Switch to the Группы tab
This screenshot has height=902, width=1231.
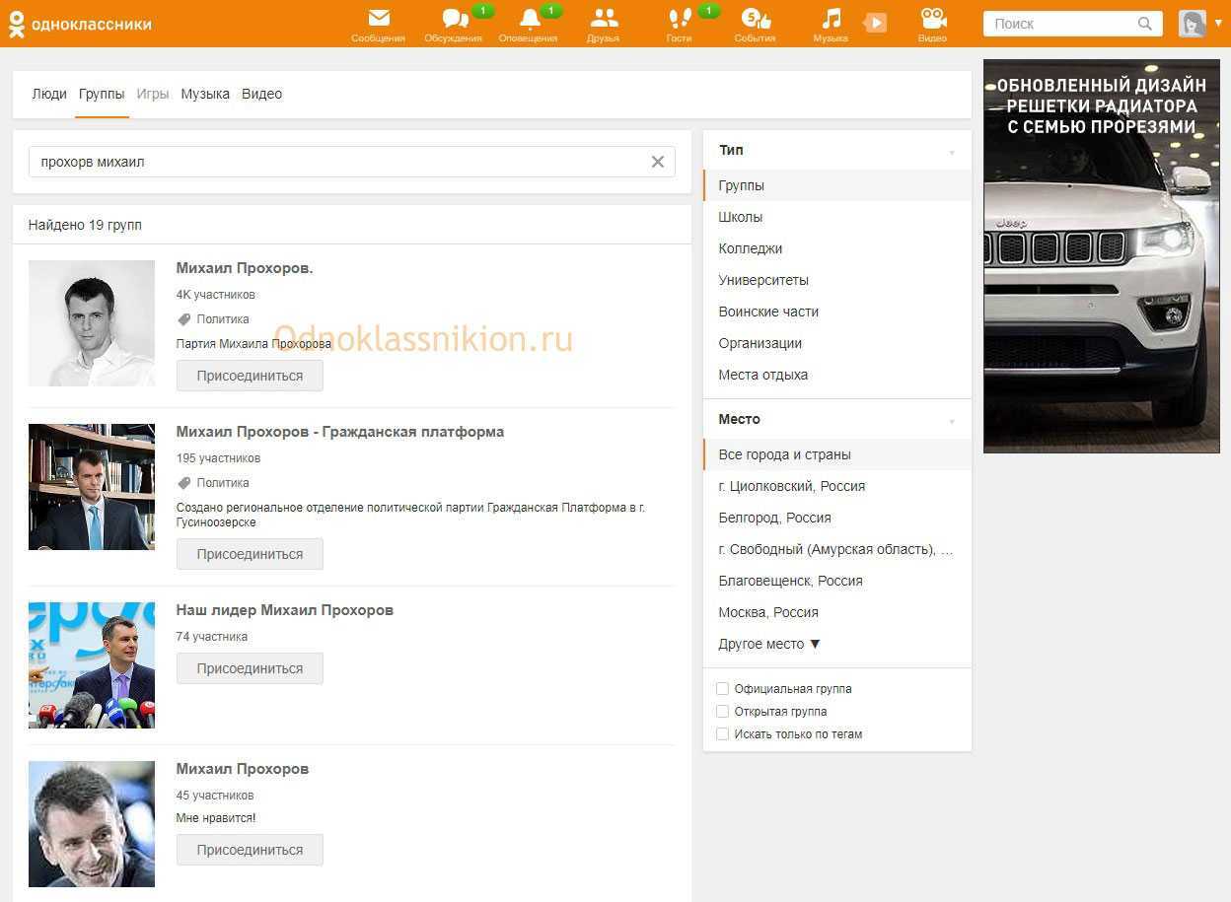pyautogui.click(x=102, y=94)
